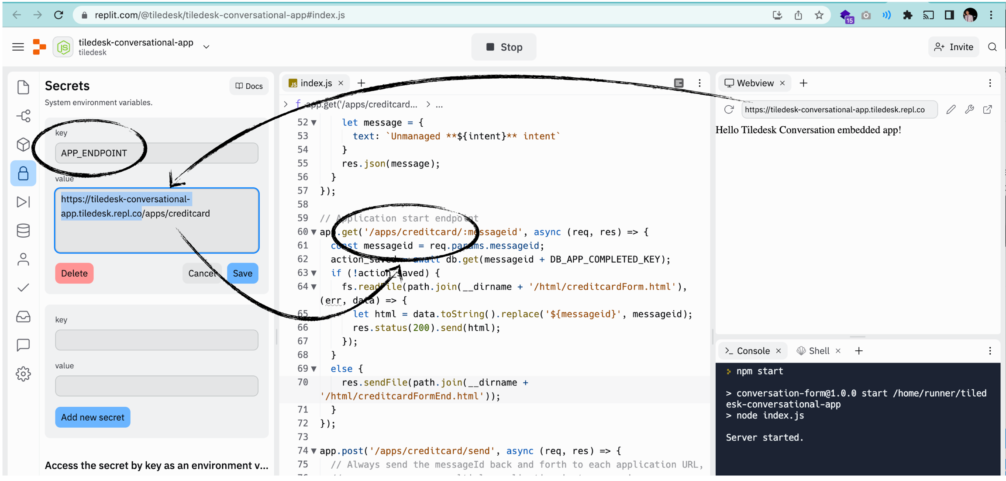Click the Stop button
Viewport: 1006px width, 481px height.
coord(504,47)
